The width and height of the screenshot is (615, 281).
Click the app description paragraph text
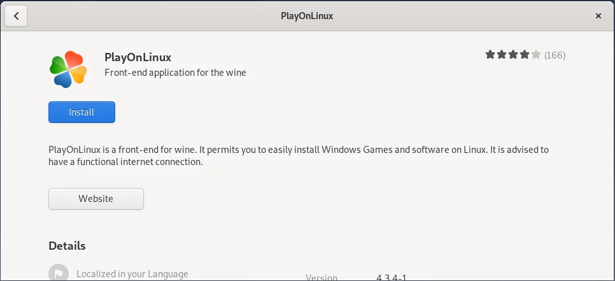[x=299, y=155]
